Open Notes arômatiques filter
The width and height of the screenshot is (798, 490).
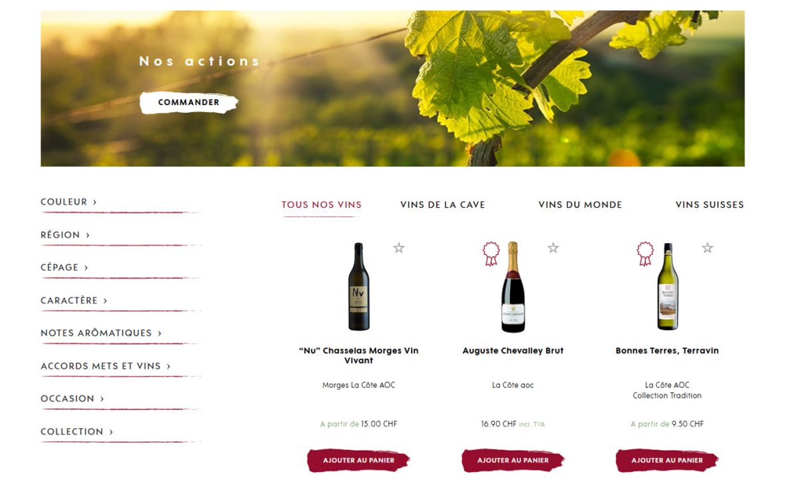tap(101, 333)
